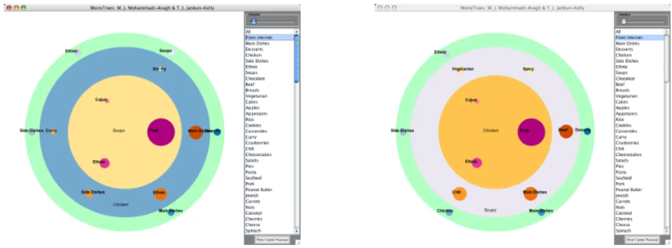Select the Cajun node in left window
This screenshot has height=248, width=672.
pos(107,101)
